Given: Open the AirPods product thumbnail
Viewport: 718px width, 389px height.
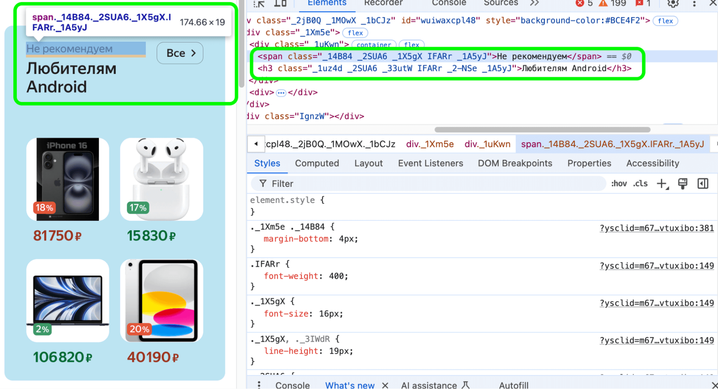Looking at the screenshot, I should click(161, 179).
